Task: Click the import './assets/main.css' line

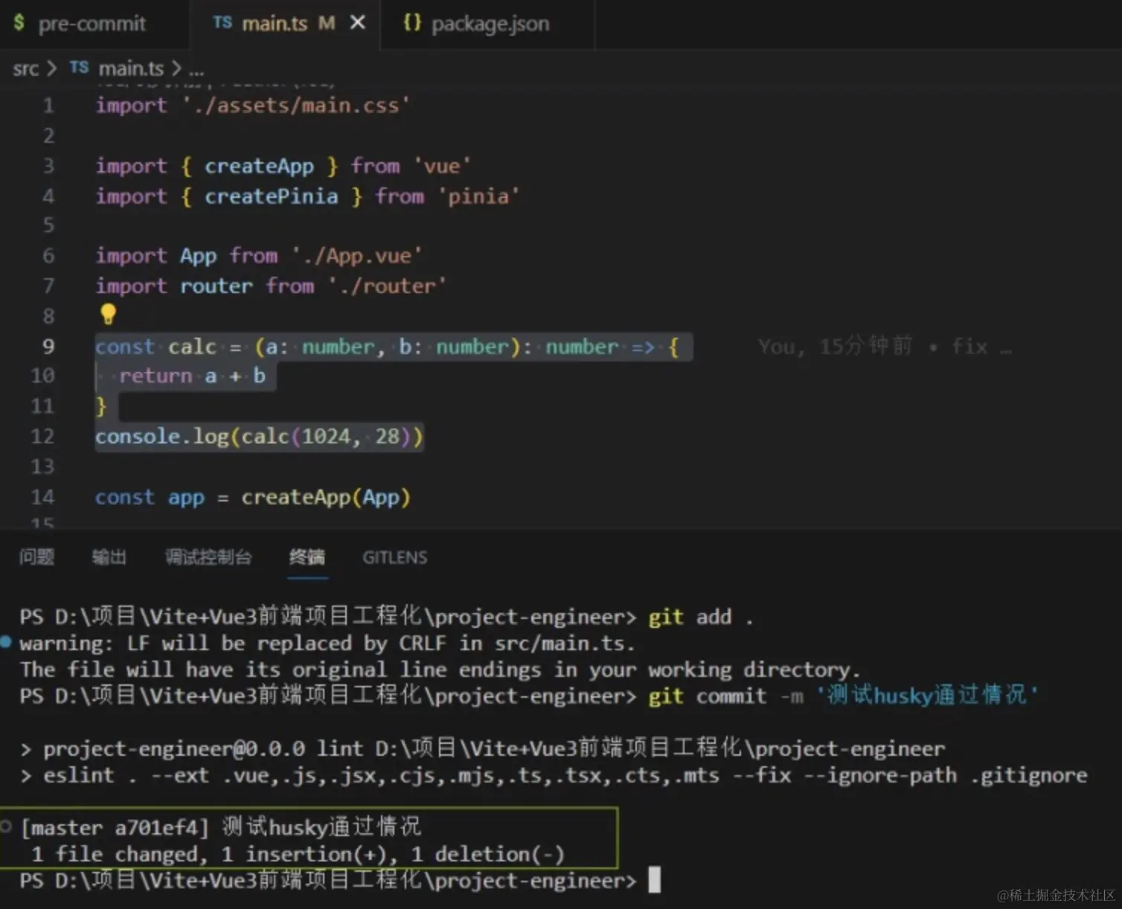Action: (252, 106)
